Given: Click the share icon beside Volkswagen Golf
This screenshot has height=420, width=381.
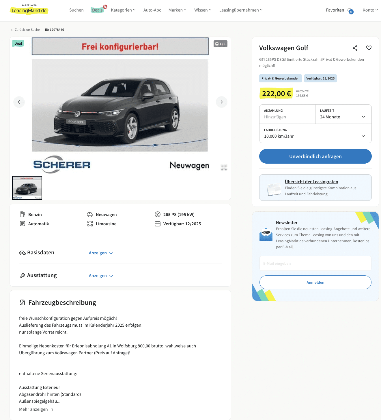Looking at the screenshot, I should click(355, 48).
